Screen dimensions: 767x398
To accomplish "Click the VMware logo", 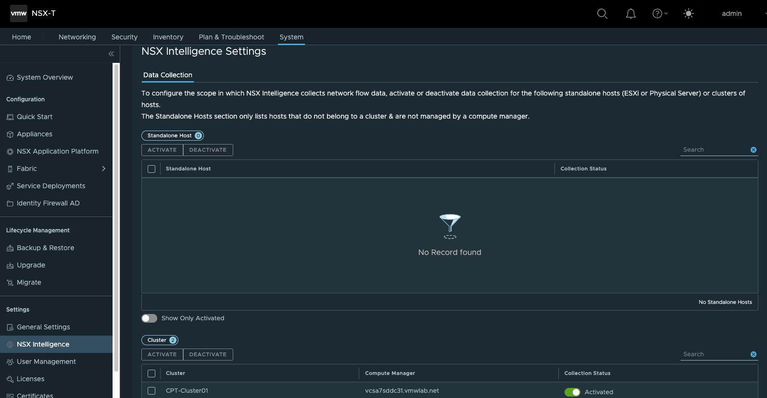I will coord(19,13).
